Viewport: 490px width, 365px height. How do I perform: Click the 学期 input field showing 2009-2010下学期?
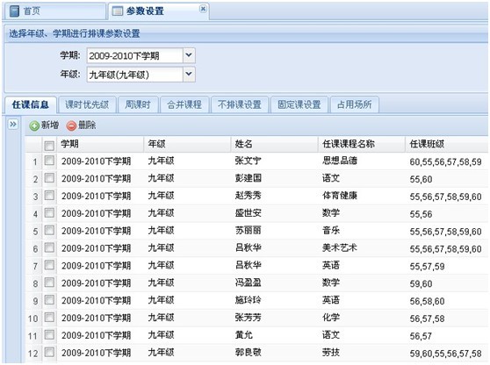(134, 55)
